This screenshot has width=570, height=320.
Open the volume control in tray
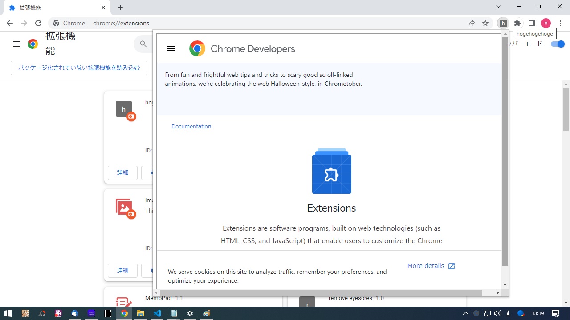tap(498, 313)
